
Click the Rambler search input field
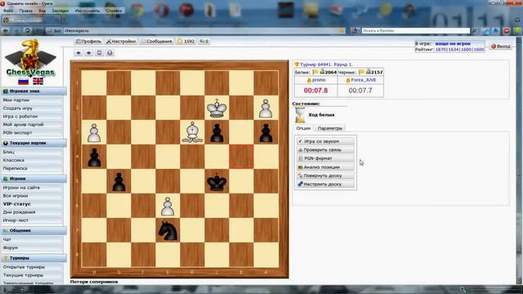416,31
